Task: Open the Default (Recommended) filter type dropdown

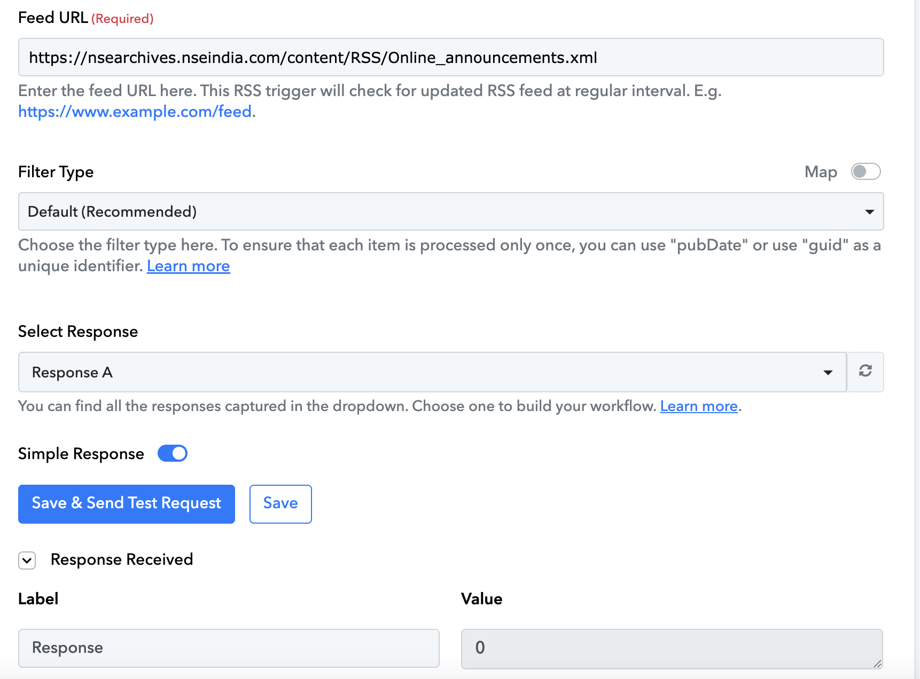Action: [451, 211]
